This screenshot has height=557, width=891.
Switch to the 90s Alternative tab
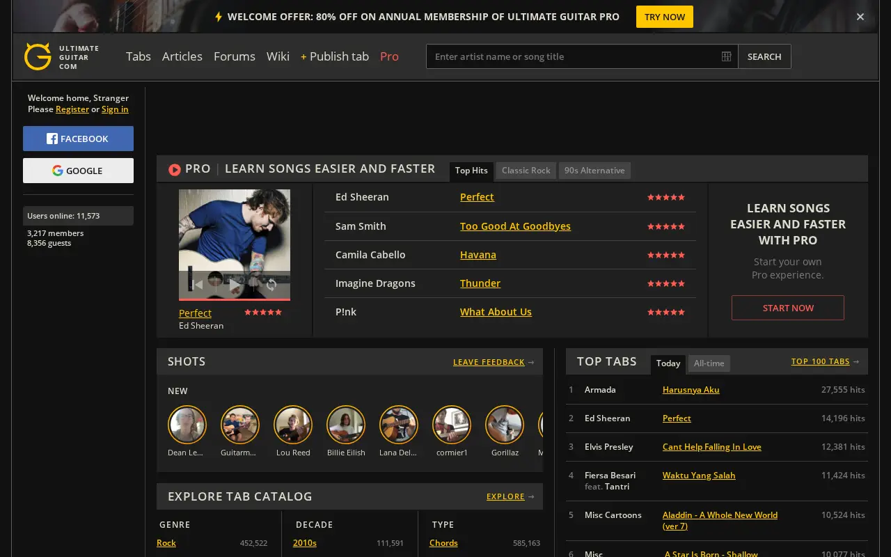coord(594,171)
